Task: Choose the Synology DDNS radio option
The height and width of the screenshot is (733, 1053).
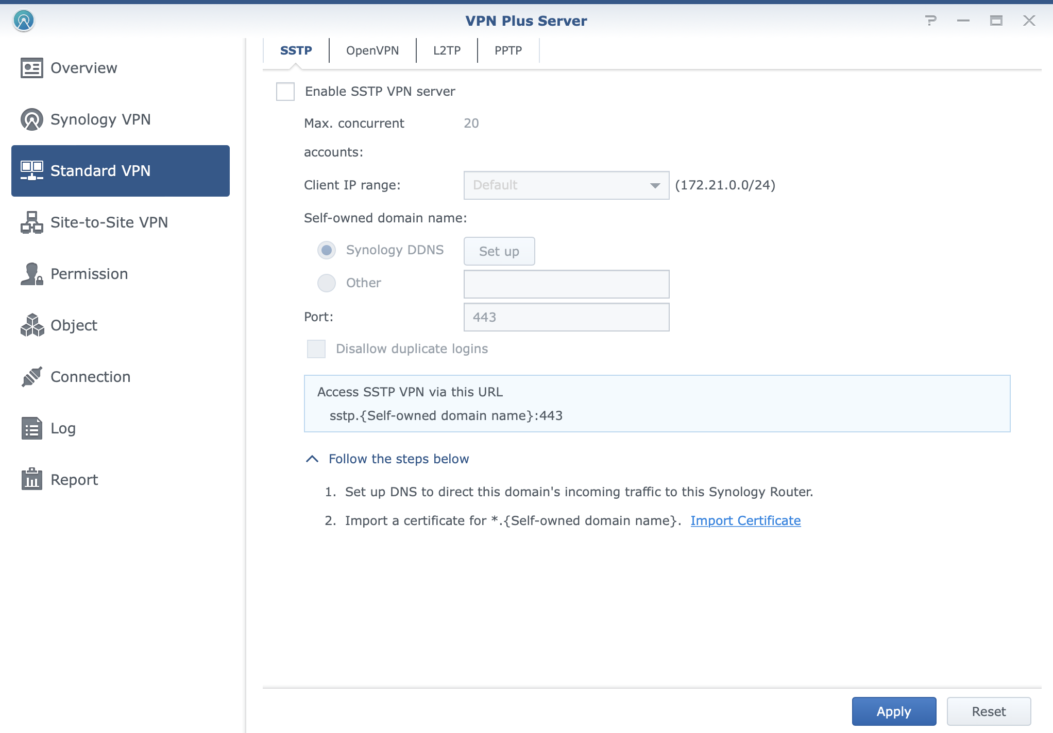Action: tap(327, 250)
